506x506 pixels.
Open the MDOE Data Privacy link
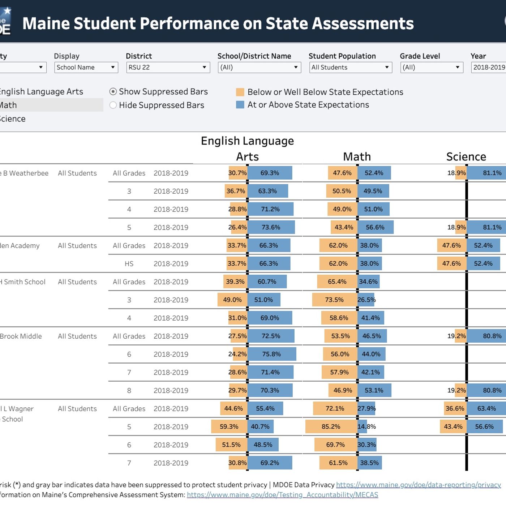tap(419, 485)
